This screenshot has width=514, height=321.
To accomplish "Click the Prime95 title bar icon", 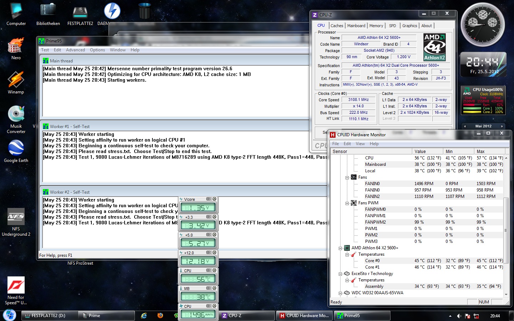I will coord(41,41).
